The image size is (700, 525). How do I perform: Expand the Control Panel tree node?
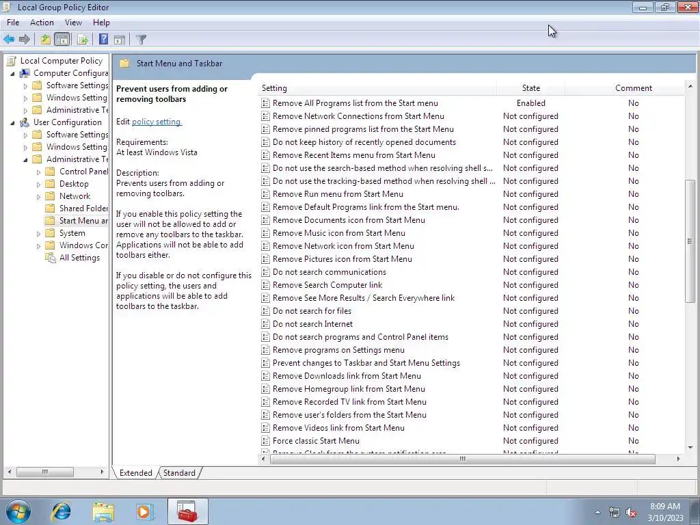(x=38, y=172)
